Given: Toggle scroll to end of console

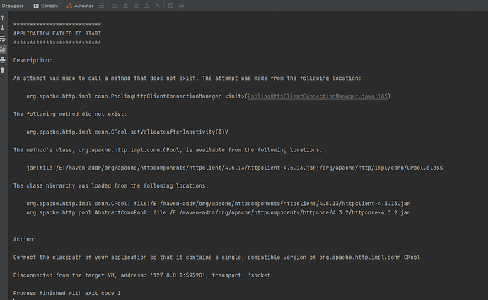Looking at the screenshot, I should (3, 49).
